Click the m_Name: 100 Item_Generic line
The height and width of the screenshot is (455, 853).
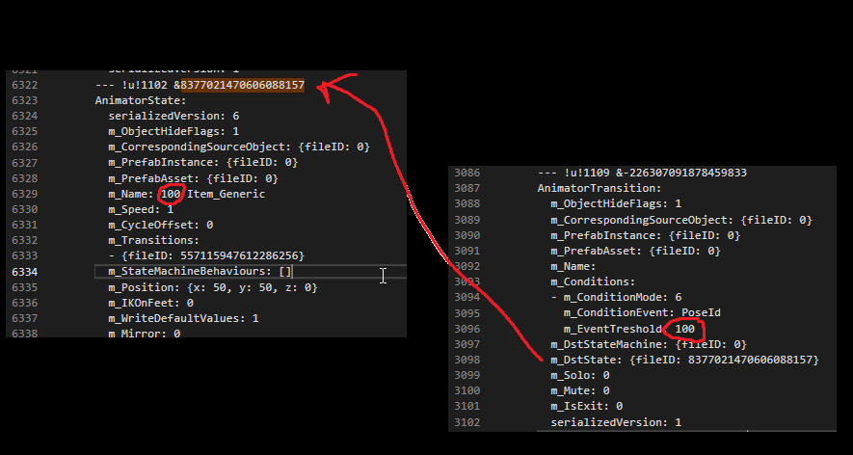187,194
